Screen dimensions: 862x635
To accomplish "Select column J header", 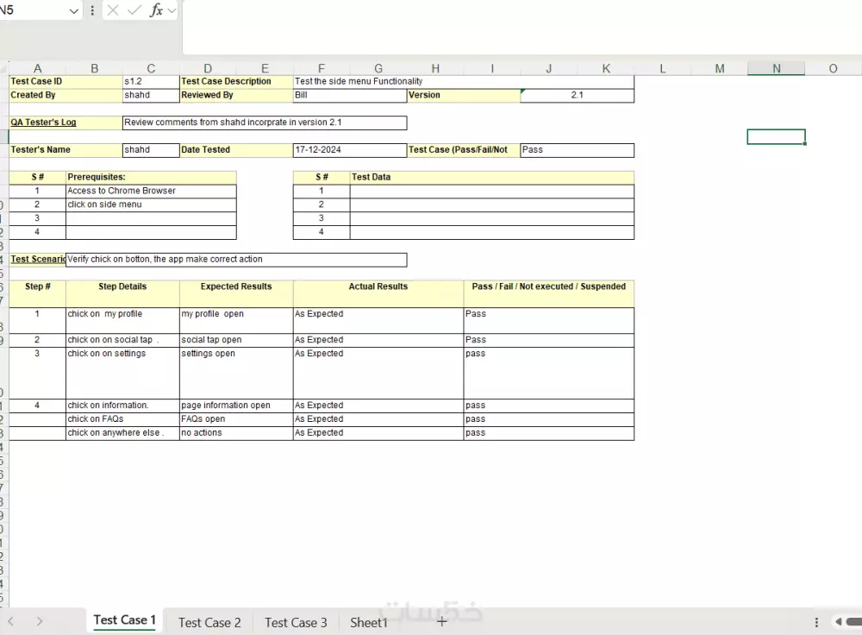I will click(x=548, y=68).
